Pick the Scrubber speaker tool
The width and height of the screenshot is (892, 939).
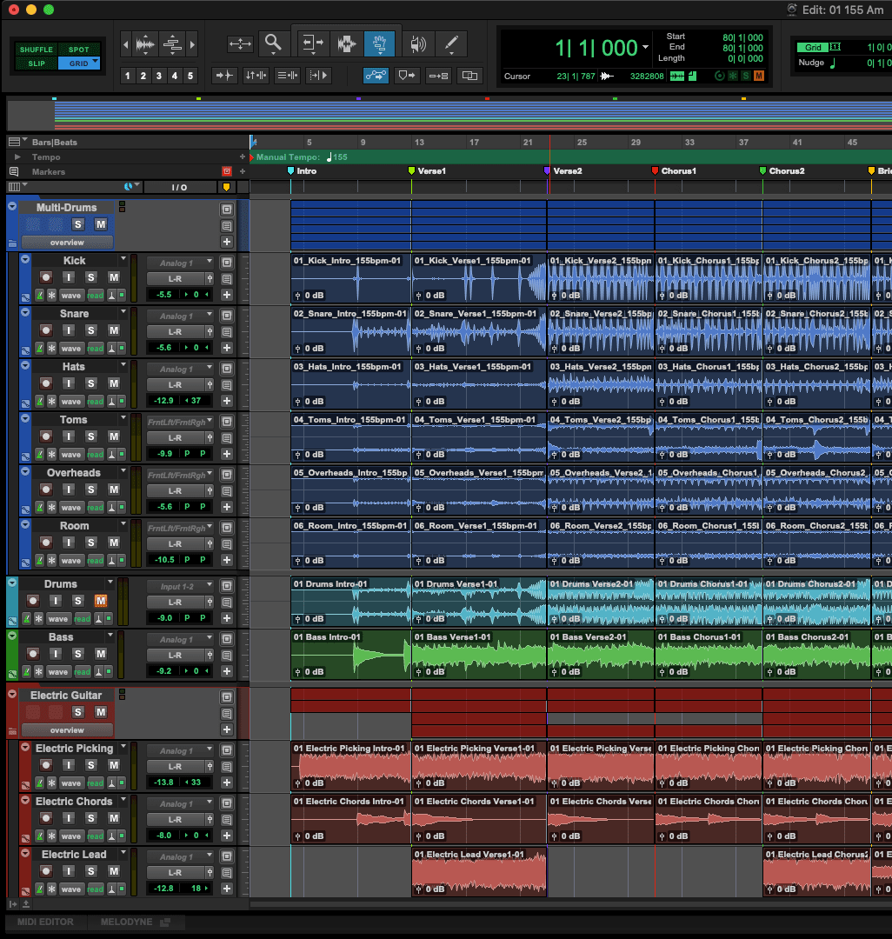coord(418,43)
